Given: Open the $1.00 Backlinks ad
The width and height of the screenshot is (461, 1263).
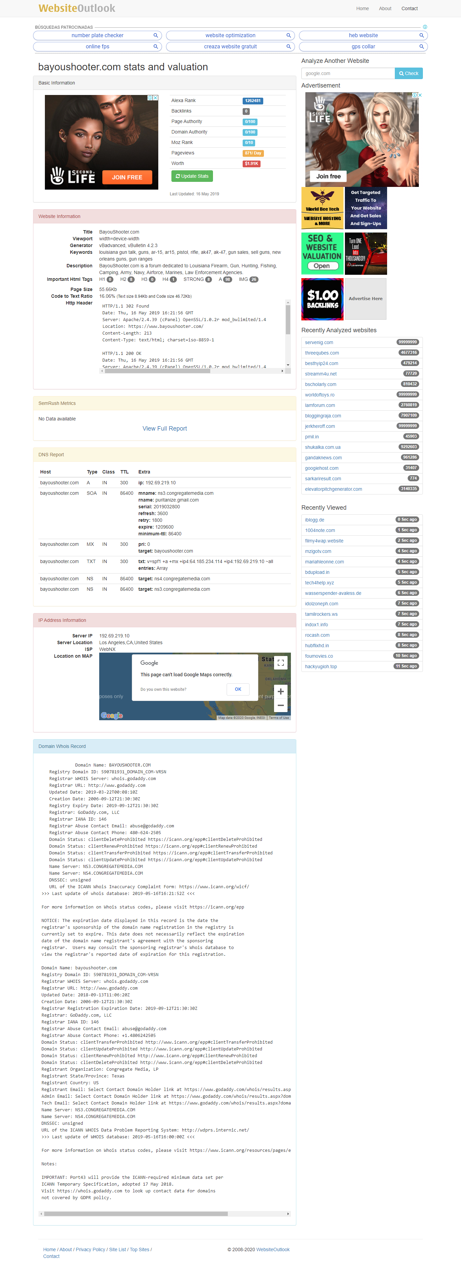Looking at the screenshot, I should click(x=323, y=299).
